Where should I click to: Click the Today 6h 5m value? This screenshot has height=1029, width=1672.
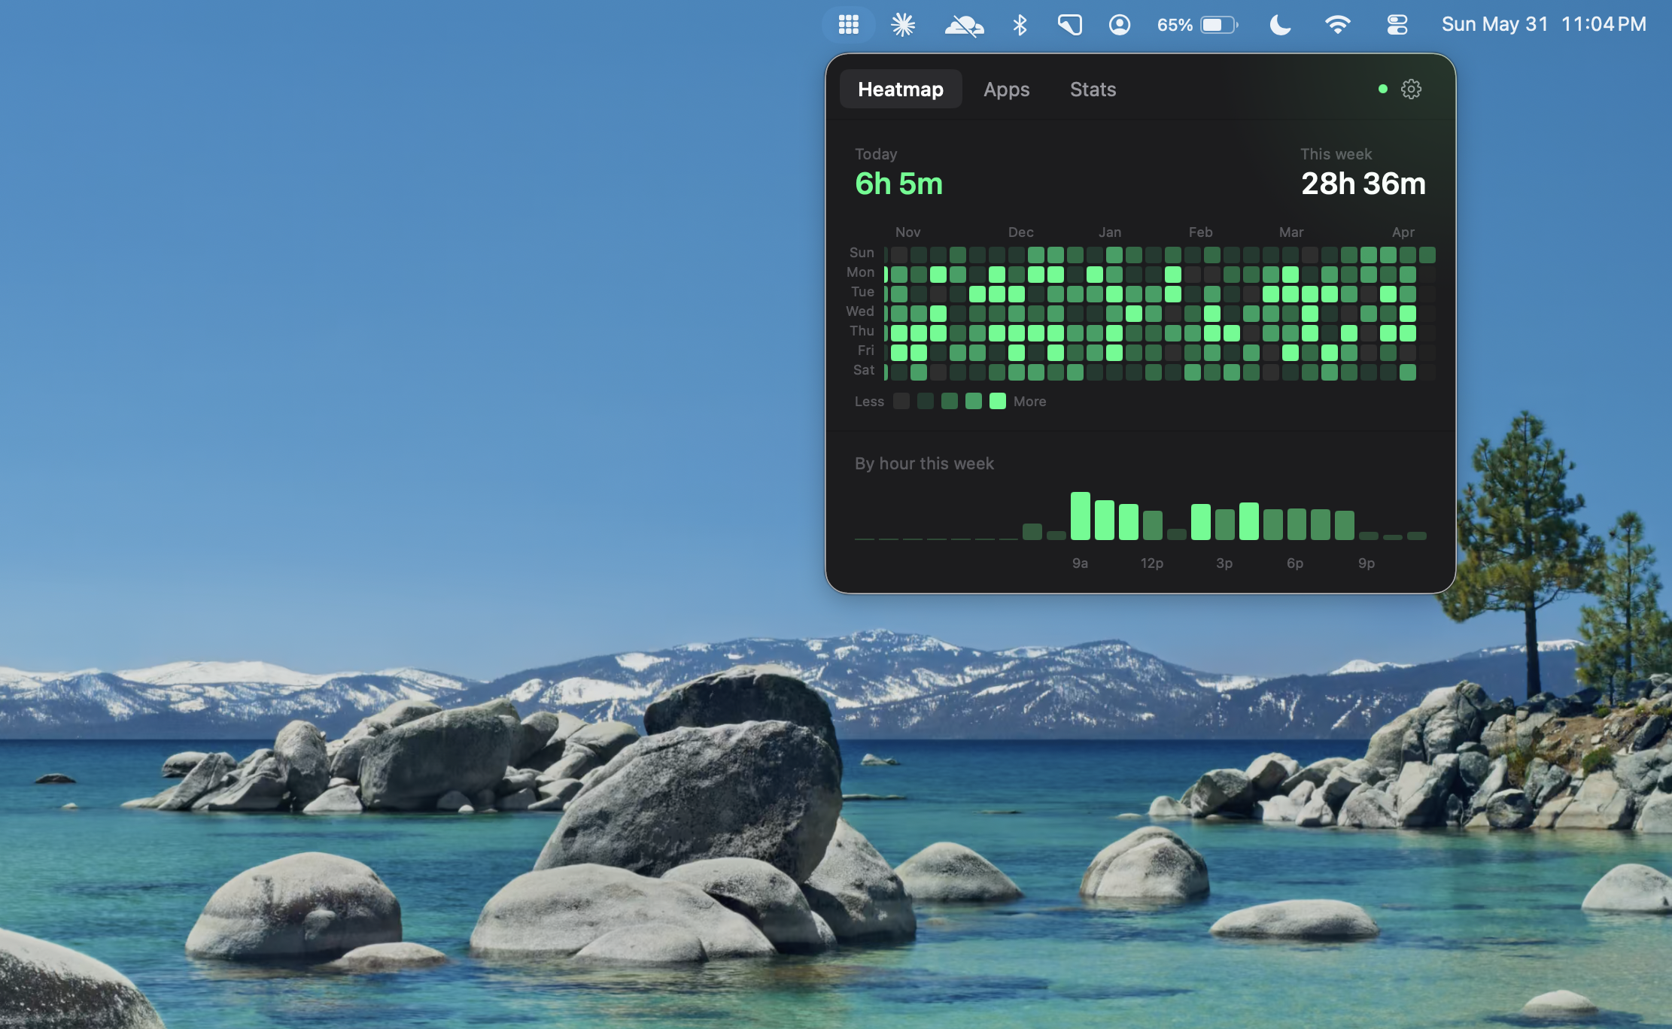898,184
